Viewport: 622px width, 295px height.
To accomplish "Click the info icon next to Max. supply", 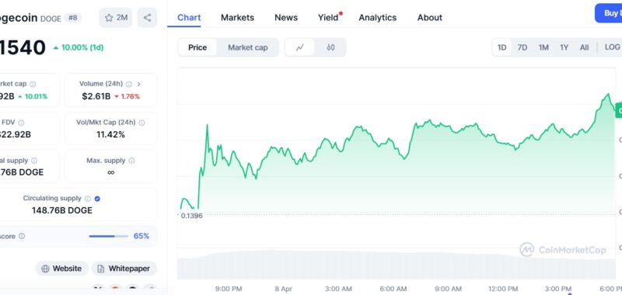I will point(131,161).
